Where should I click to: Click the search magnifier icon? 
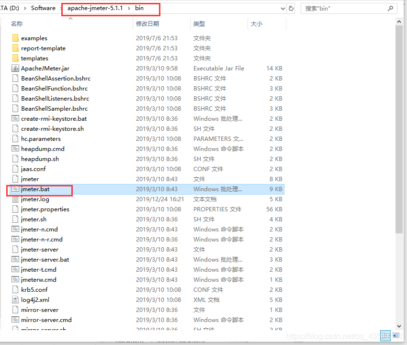tap(390, 9)
